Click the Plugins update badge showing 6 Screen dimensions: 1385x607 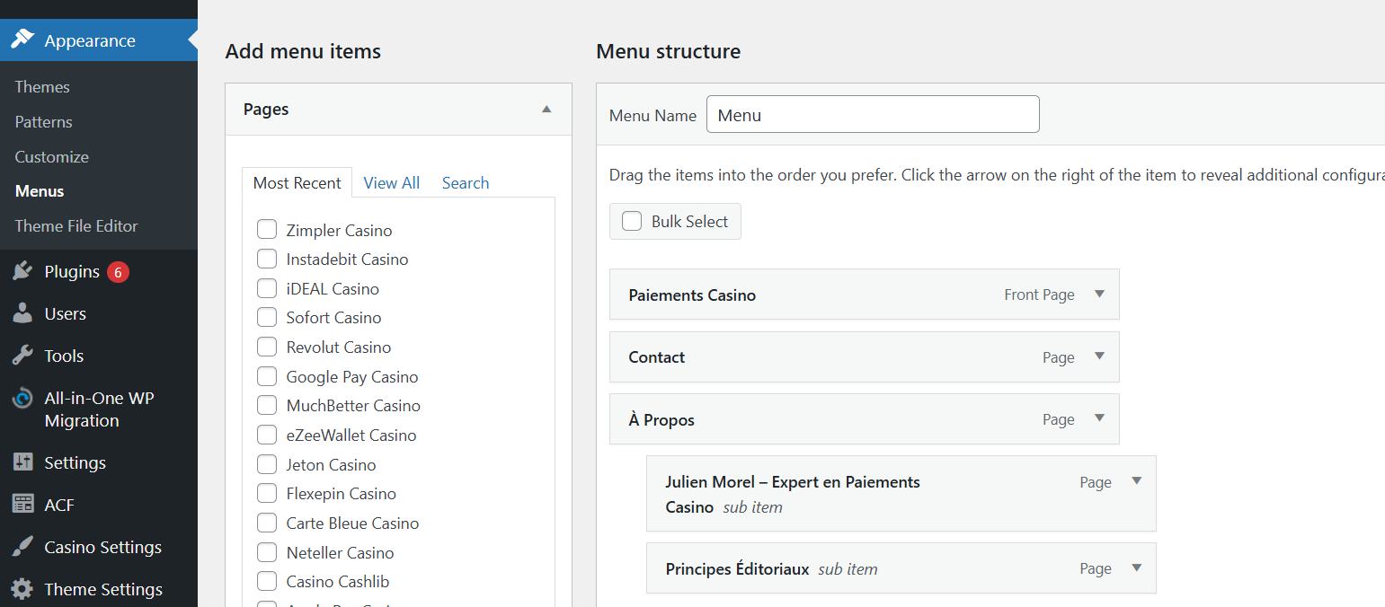[x=118, y=272]
